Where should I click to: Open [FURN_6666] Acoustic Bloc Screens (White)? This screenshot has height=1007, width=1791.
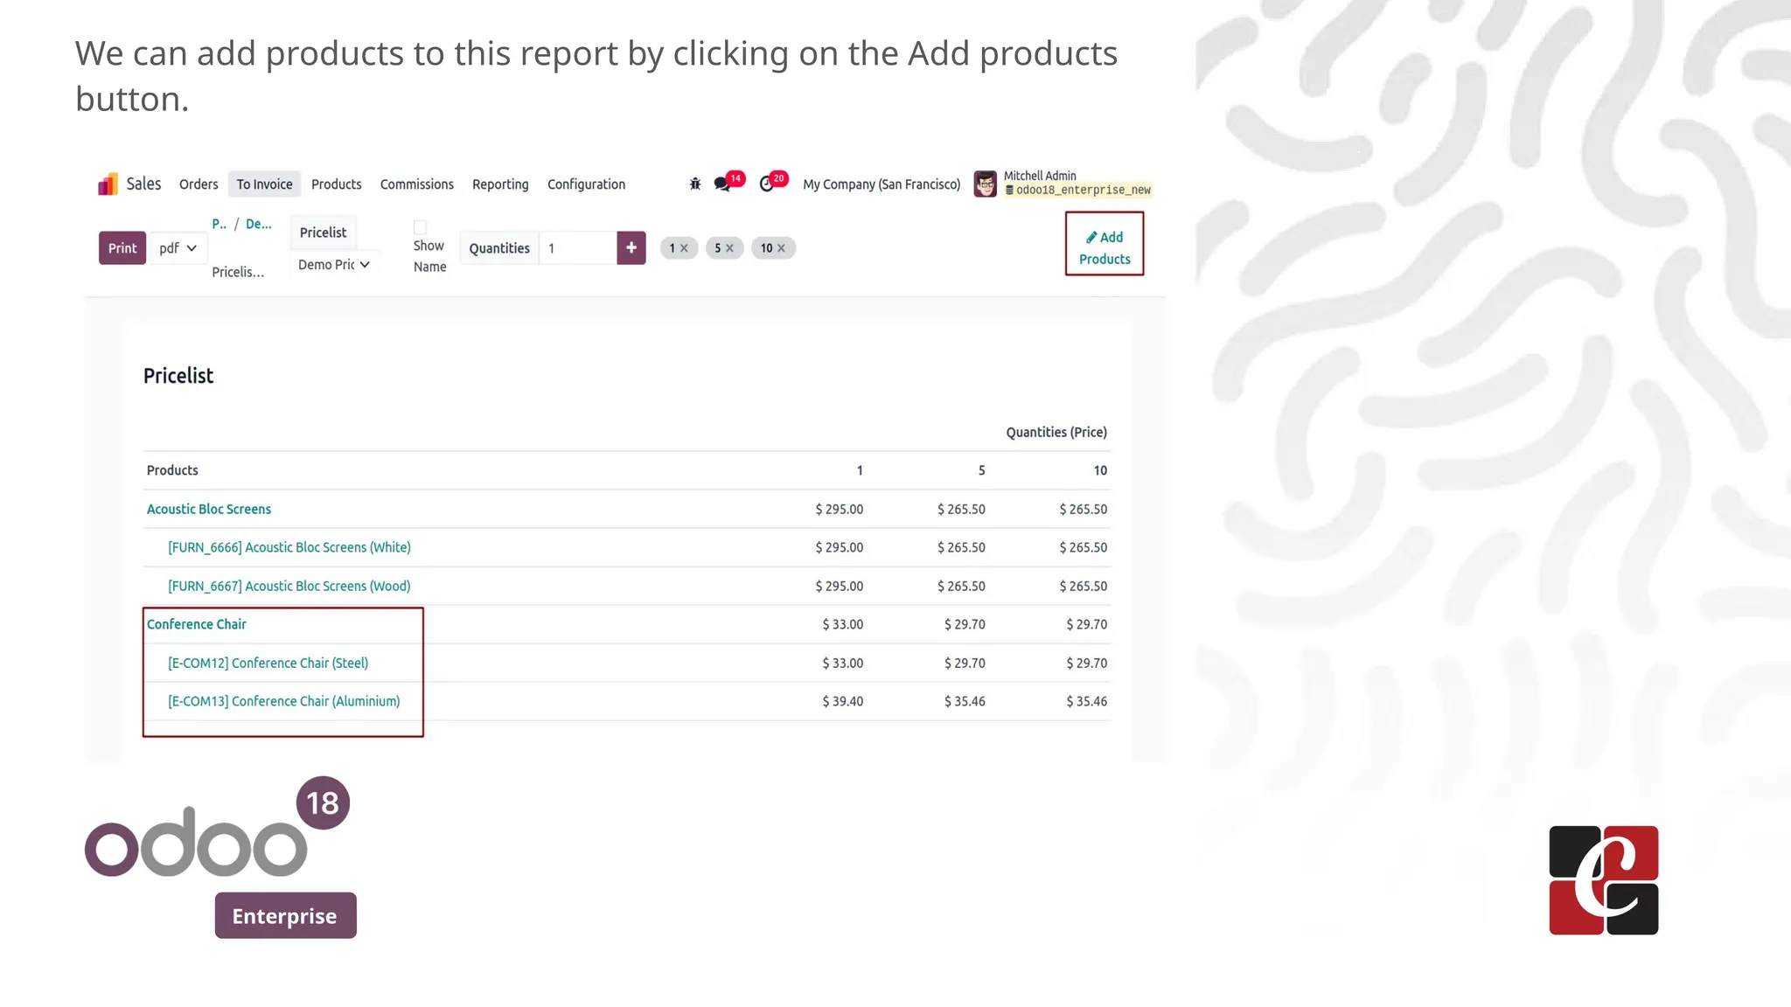pos(289,547)
